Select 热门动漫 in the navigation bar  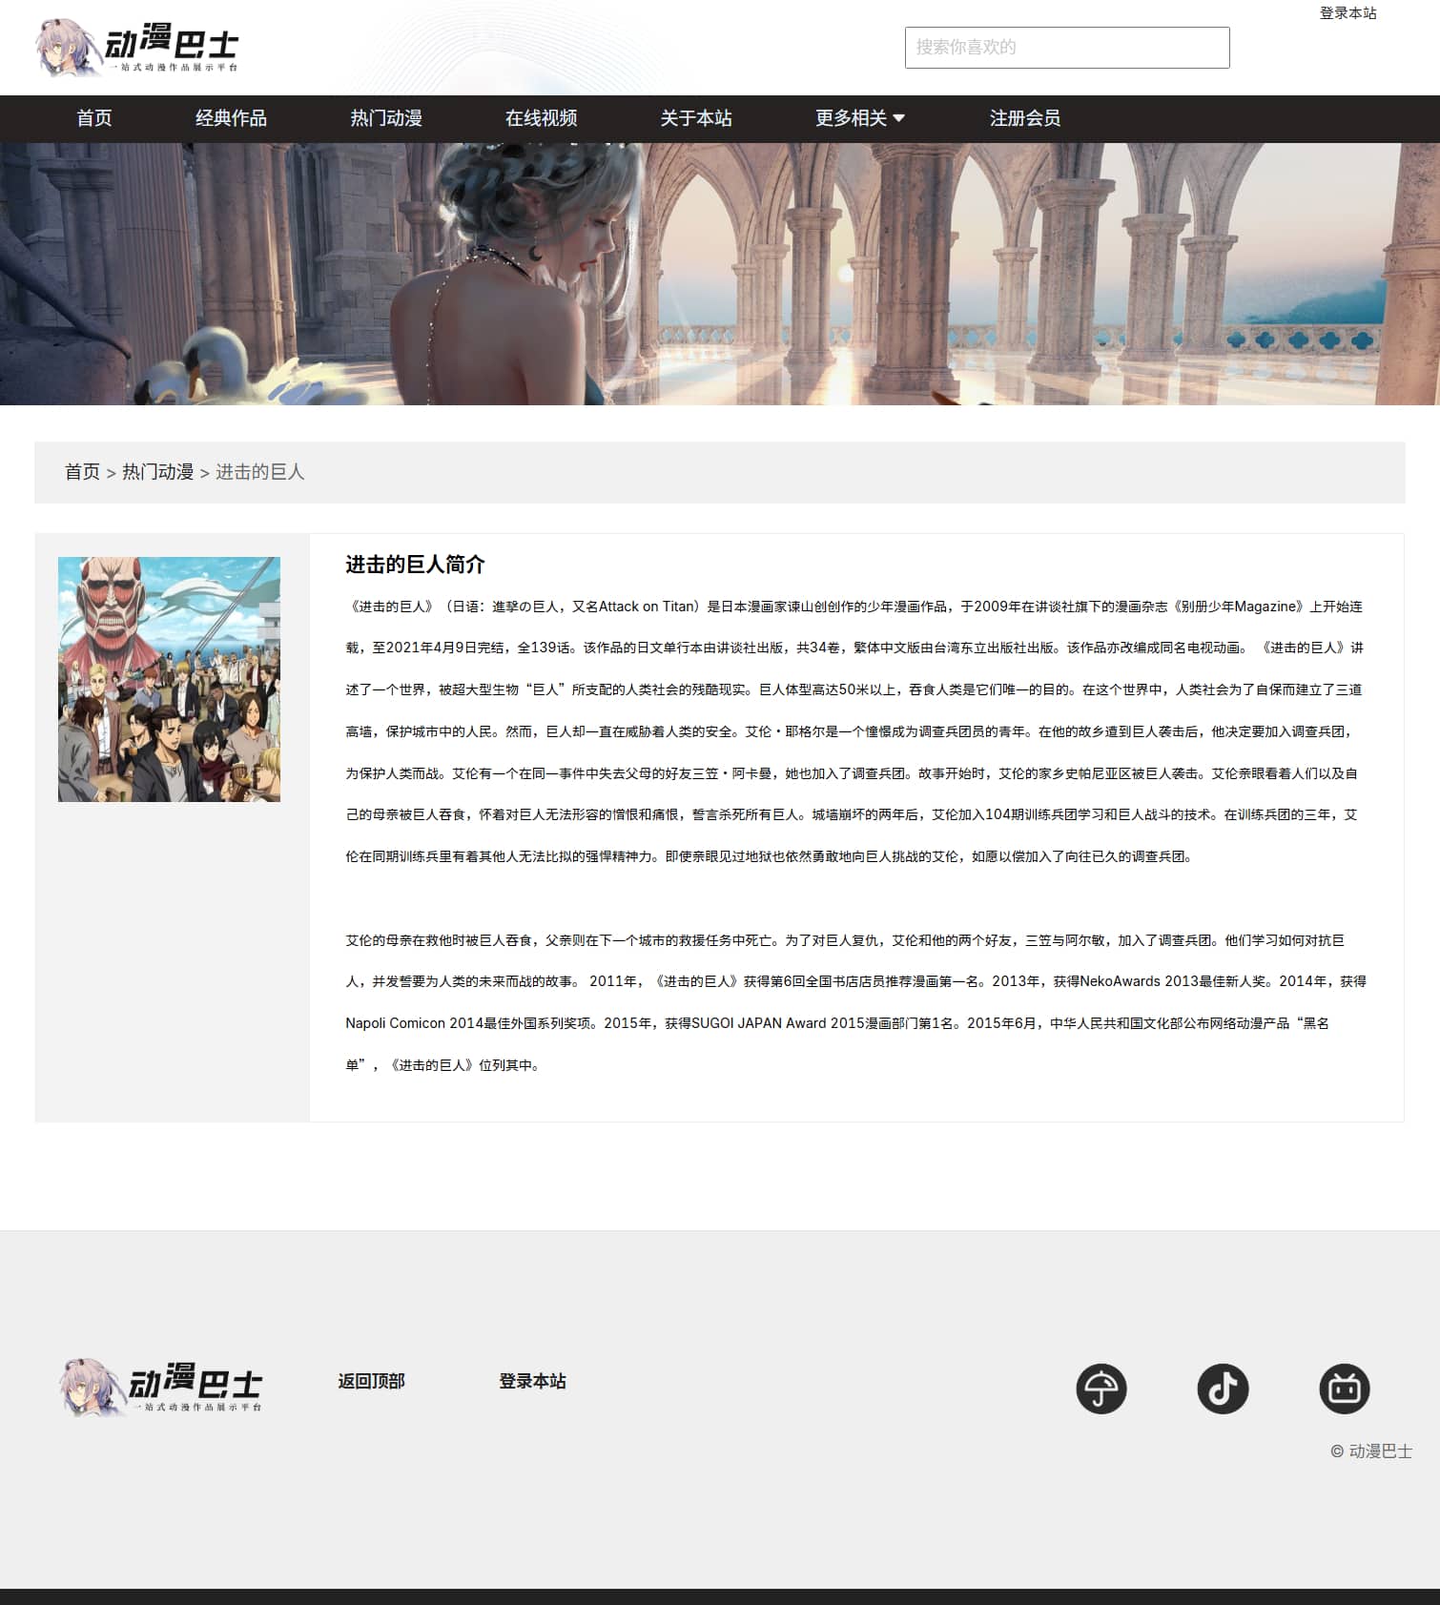(x=386, y=118)
